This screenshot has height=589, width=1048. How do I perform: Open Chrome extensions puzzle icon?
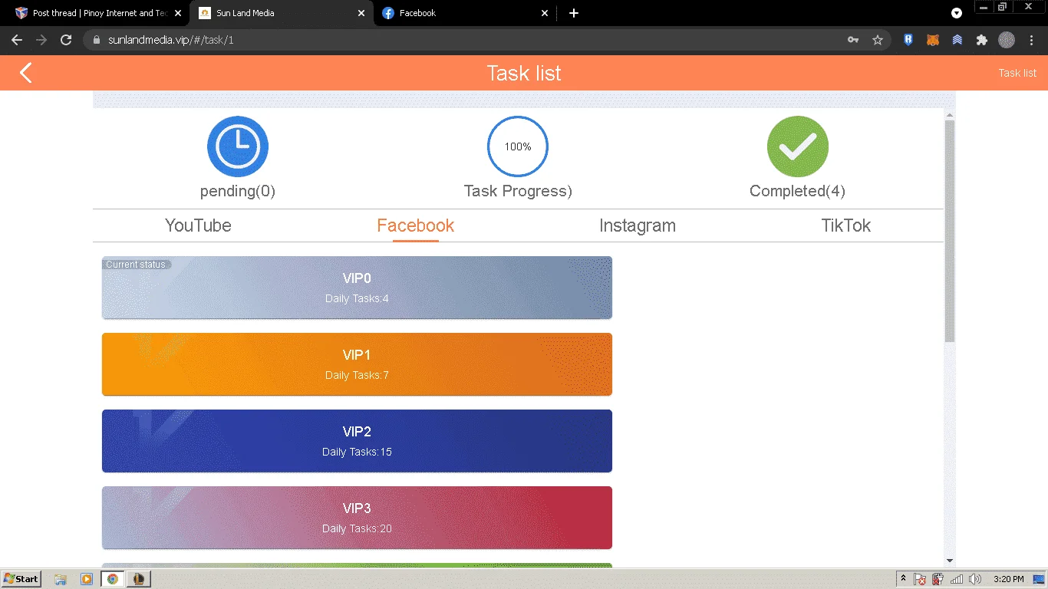point(981,40)
